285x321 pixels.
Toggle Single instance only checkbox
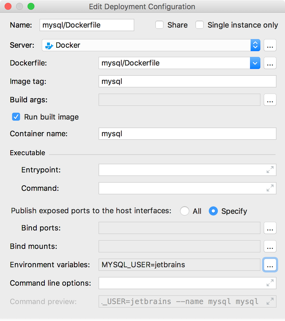click(199, 25)
